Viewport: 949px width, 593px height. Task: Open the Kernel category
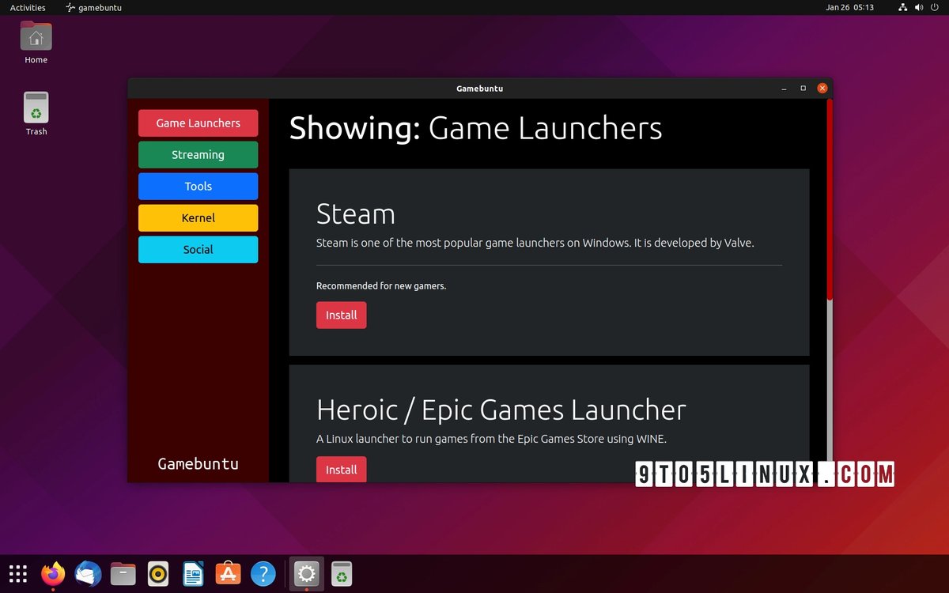198,217
